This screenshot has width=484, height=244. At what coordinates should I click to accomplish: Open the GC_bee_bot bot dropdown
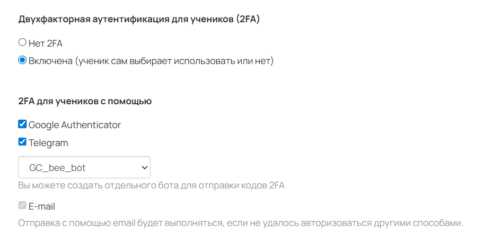click(x=84, y=167)
